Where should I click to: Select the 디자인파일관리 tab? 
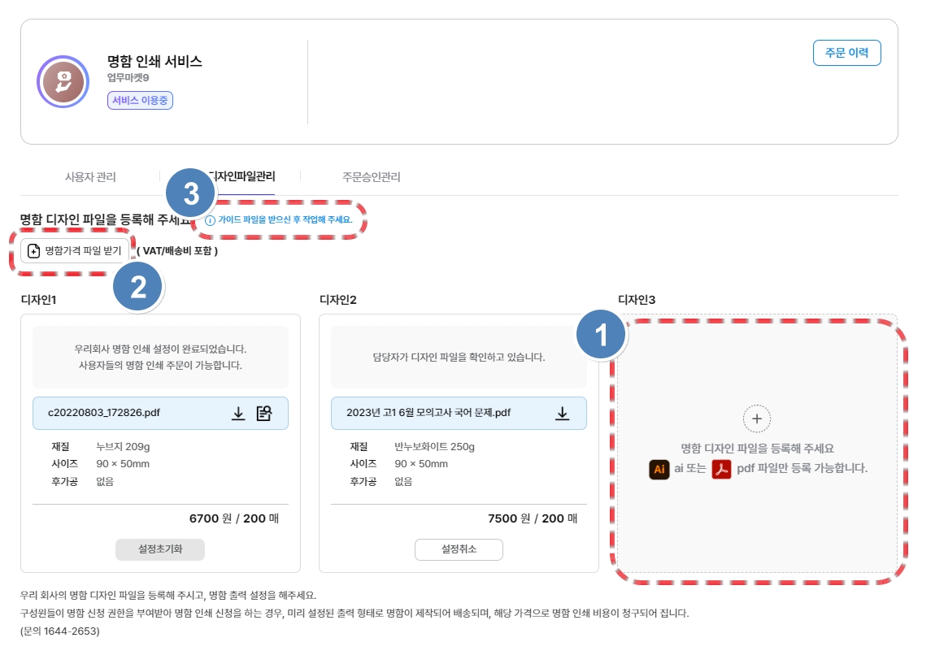tap(244, 176)
